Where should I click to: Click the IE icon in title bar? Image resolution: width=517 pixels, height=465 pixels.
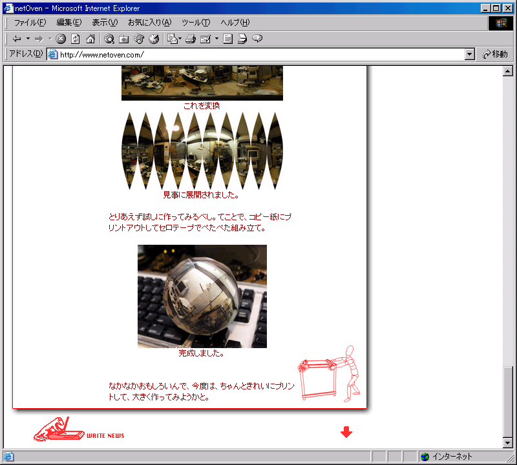tap(8, 8)
